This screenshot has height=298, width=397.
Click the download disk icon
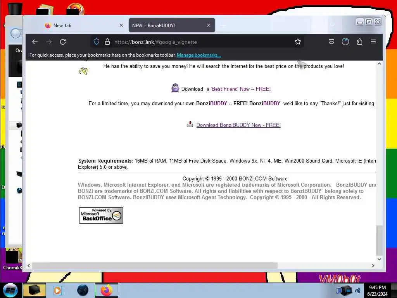pyautogui.click(x=190, y=124)
